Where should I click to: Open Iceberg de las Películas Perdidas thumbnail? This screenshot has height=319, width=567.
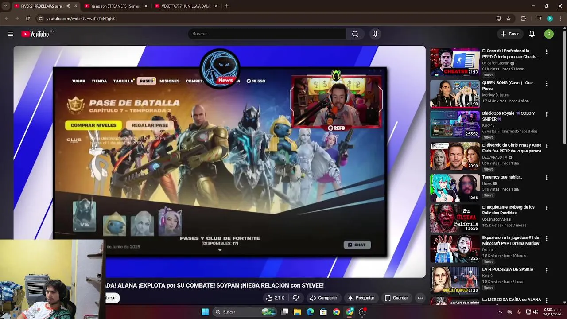click(455, 218)
